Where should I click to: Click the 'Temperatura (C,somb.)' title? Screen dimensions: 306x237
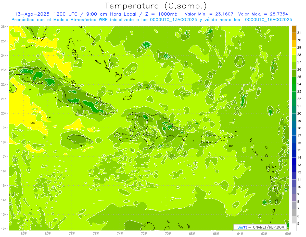point(156,6)
